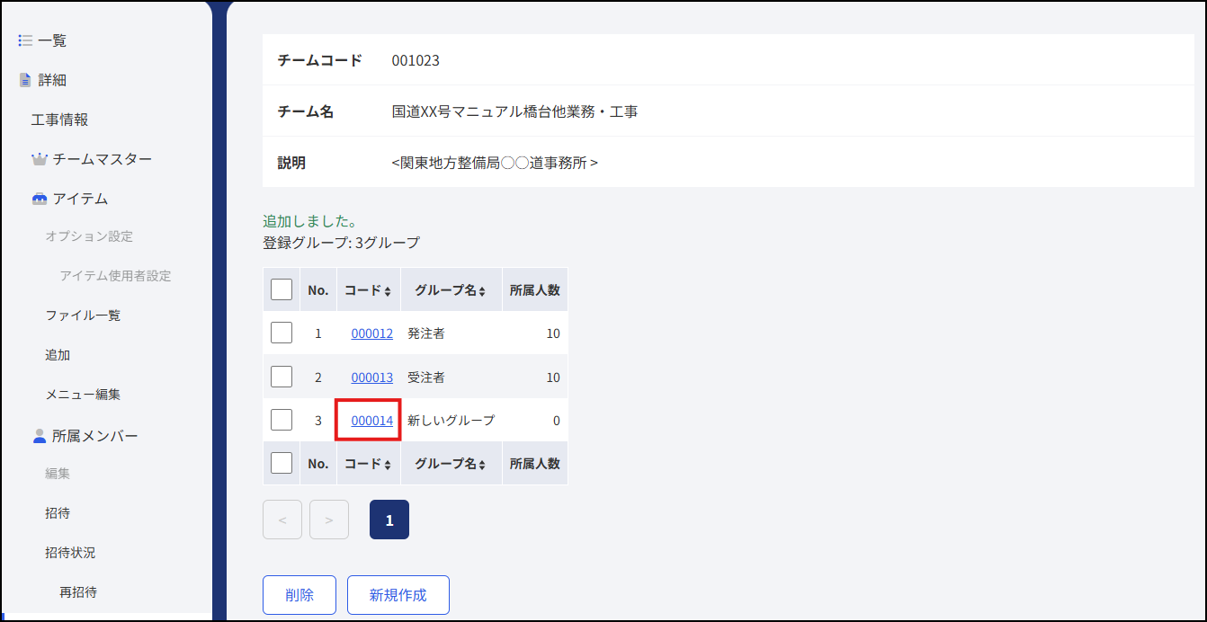Viewport: 1207px width, 622px height.
Task: Click 登録グループ: 3グループ text
Action: [x=341, y=243]
